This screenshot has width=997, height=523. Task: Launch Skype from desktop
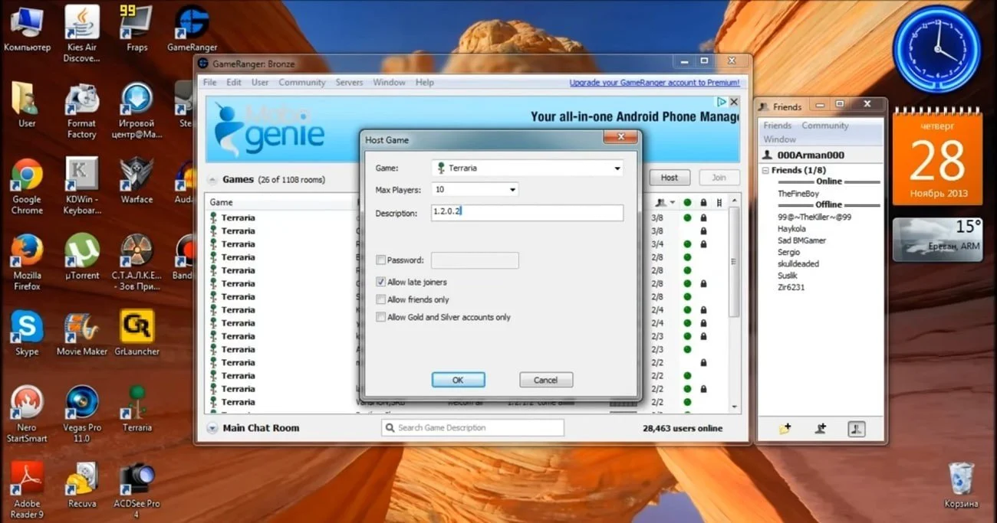[27, 334]
